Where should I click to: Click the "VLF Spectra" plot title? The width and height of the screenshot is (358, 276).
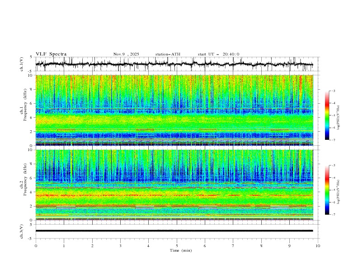pyautogui.click(x=51, y=54)
